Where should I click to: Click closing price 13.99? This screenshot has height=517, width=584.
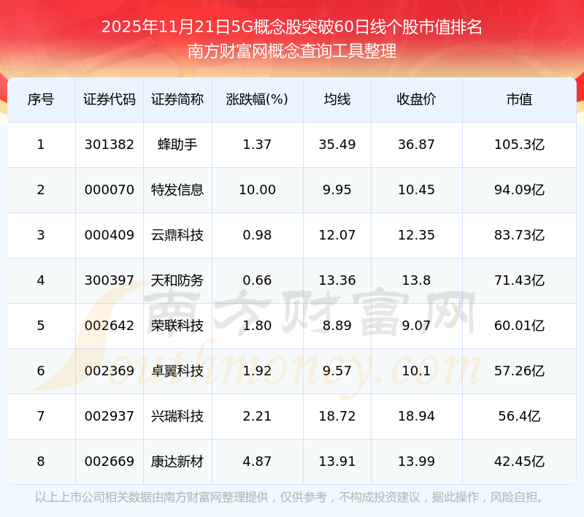tap(416, 462)
